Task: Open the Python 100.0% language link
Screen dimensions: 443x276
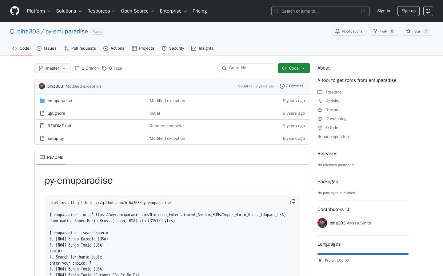Action: click(334, 260)
